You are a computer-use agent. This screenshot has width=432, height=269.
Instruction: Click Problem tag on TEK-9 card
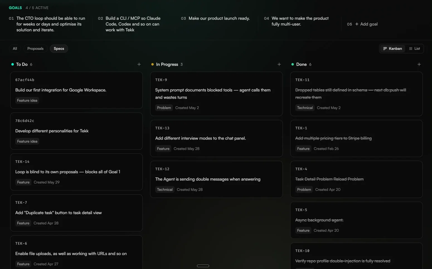164,108
